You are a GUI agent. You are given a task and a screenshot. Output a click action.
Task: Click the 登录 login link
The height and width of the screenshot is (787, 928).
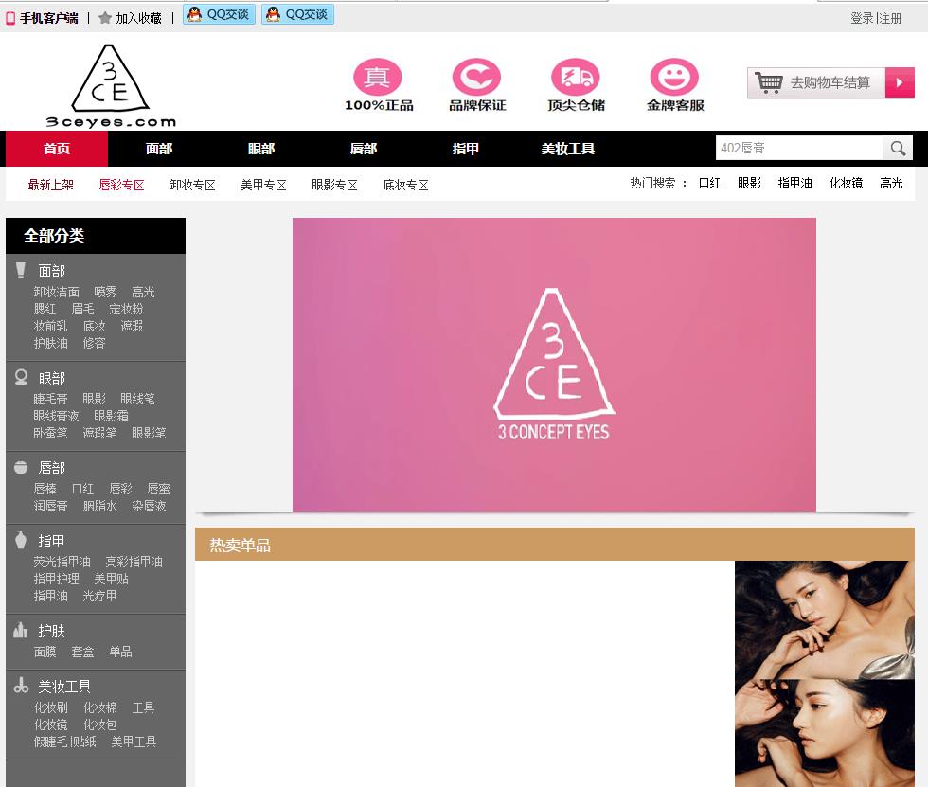click(x=863, y=18)
